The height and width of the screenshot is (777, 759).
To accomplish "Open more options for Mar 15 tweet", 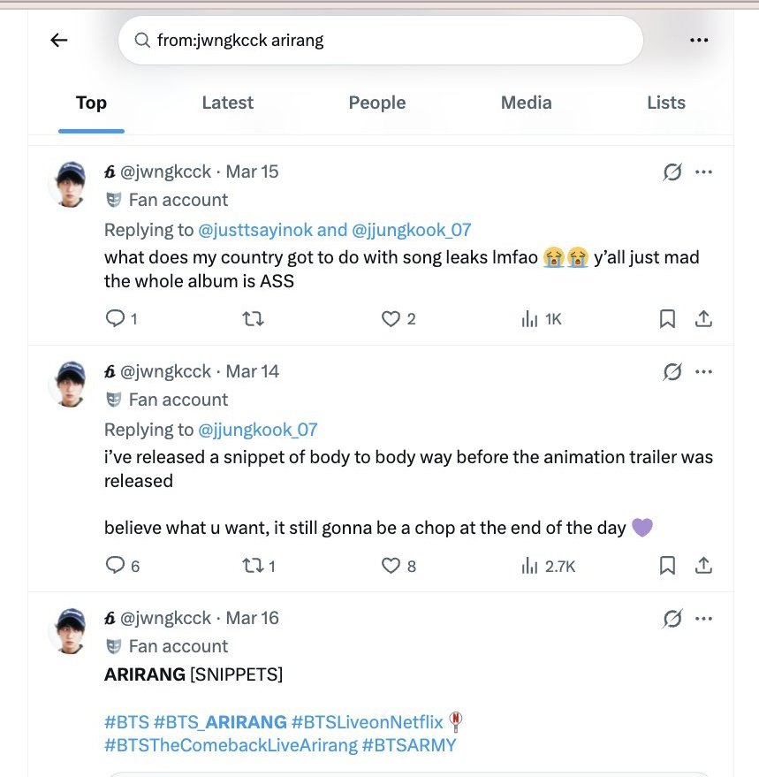I will pos(703,171).
